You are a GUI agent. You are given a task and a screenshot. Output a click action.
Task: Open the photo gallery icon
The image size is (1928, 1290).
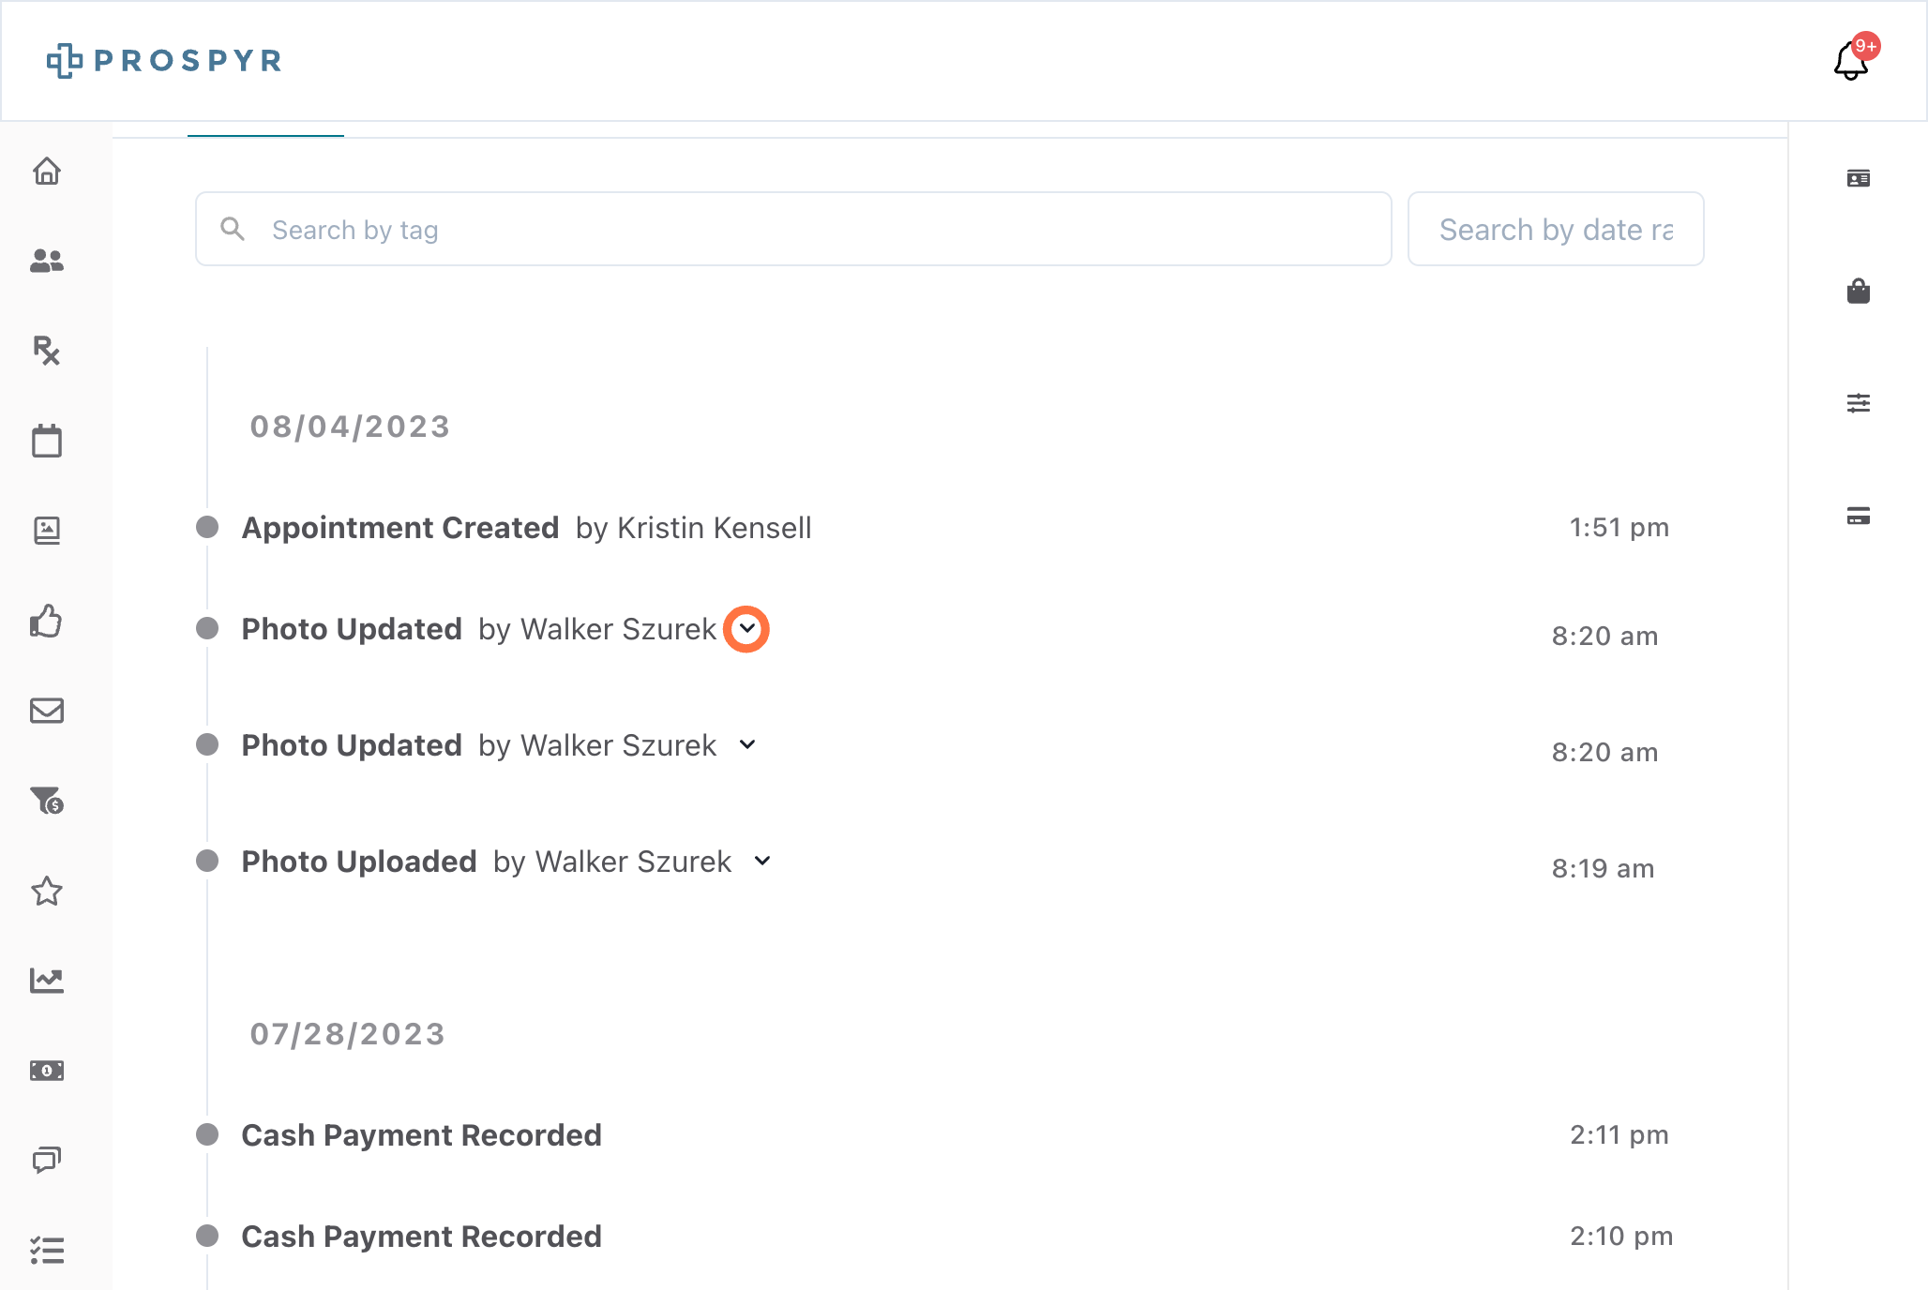point(47,531)
